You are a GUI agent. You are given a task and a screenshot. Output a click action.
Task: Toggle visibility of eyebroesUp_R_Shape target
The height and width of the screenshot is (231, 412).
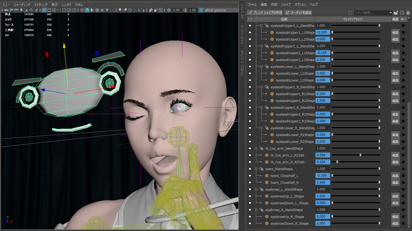pyautogui.click(x=250, y=216)
